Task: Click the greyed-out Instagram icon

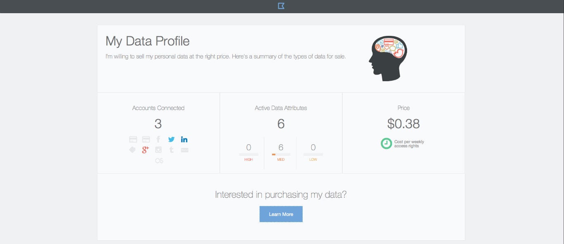Action: (158, 150)
